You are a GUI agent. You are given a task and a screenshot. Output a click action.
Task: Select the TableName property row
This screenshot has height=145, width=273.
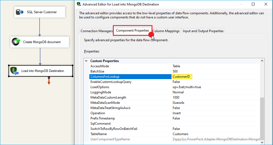[131, 134]
